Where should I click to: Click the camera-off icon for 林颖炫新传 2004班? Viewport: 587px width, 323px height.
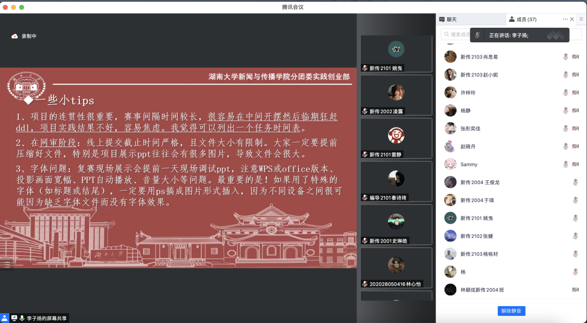coord(576,290)
